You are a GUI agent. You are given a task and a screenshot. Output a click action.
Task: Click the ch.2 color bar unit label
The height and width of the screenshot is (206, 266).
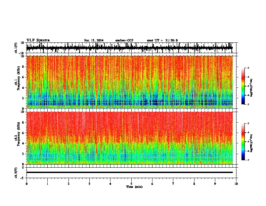click(251, 143)
